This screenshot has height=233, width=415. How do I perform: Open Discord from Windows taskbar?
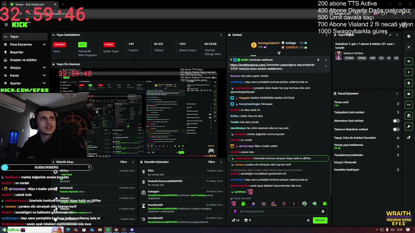pos(132,230)
